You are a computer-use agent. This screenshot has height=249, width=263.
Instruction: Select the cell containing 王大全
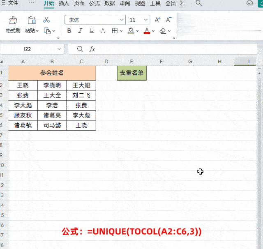click(52, 95)
